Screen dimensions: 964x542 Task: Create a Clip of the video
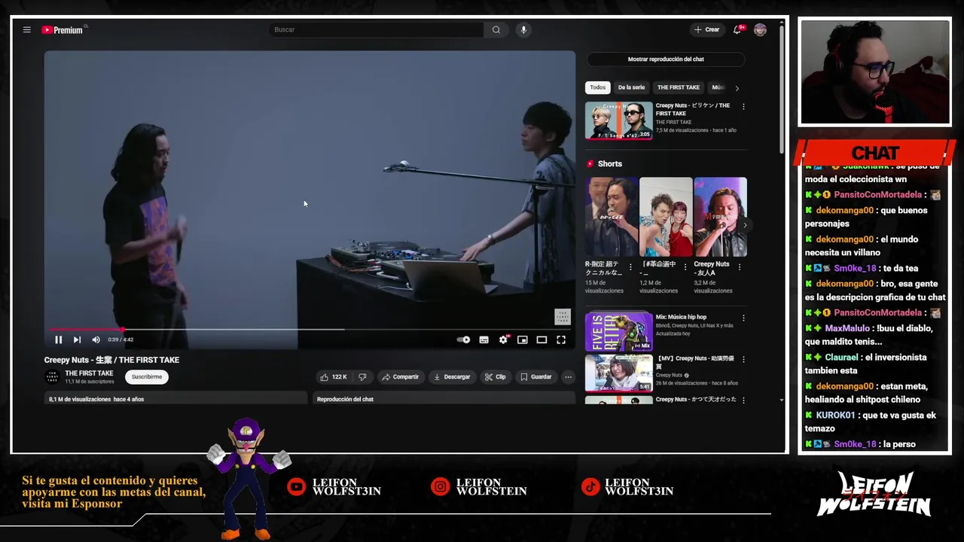coord(496,377)
